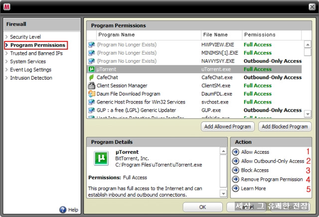Click the network icon beside MINIMSN[1].EXE

91,53
